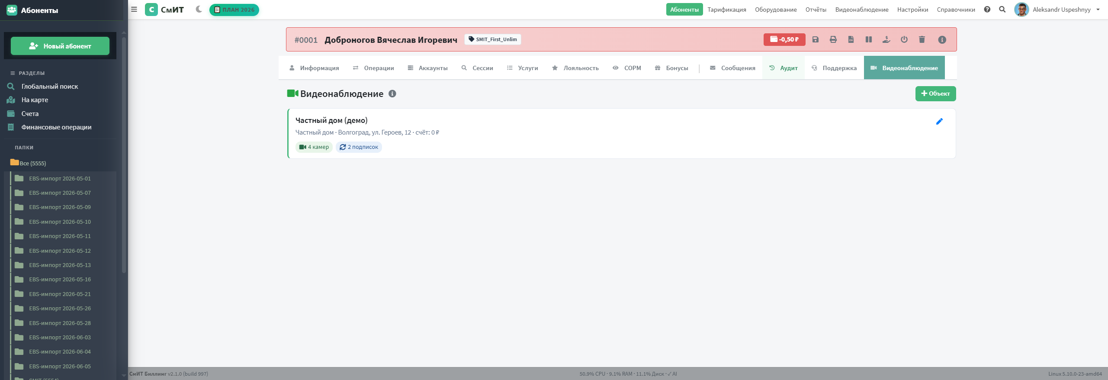Click the SMIT_First_Unlim tariff tag
1108x380 pixels.
pos(492,39)
